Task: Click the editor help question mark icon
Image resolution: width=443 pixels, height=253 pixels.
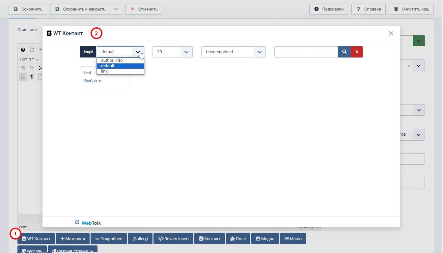Action: tap(23, 50)
